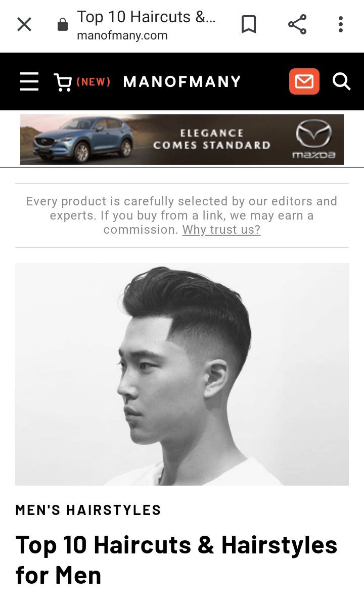364x601 pixels.
Task: Tap the orange (NEW) label beside cart
Action: point(94,82)
